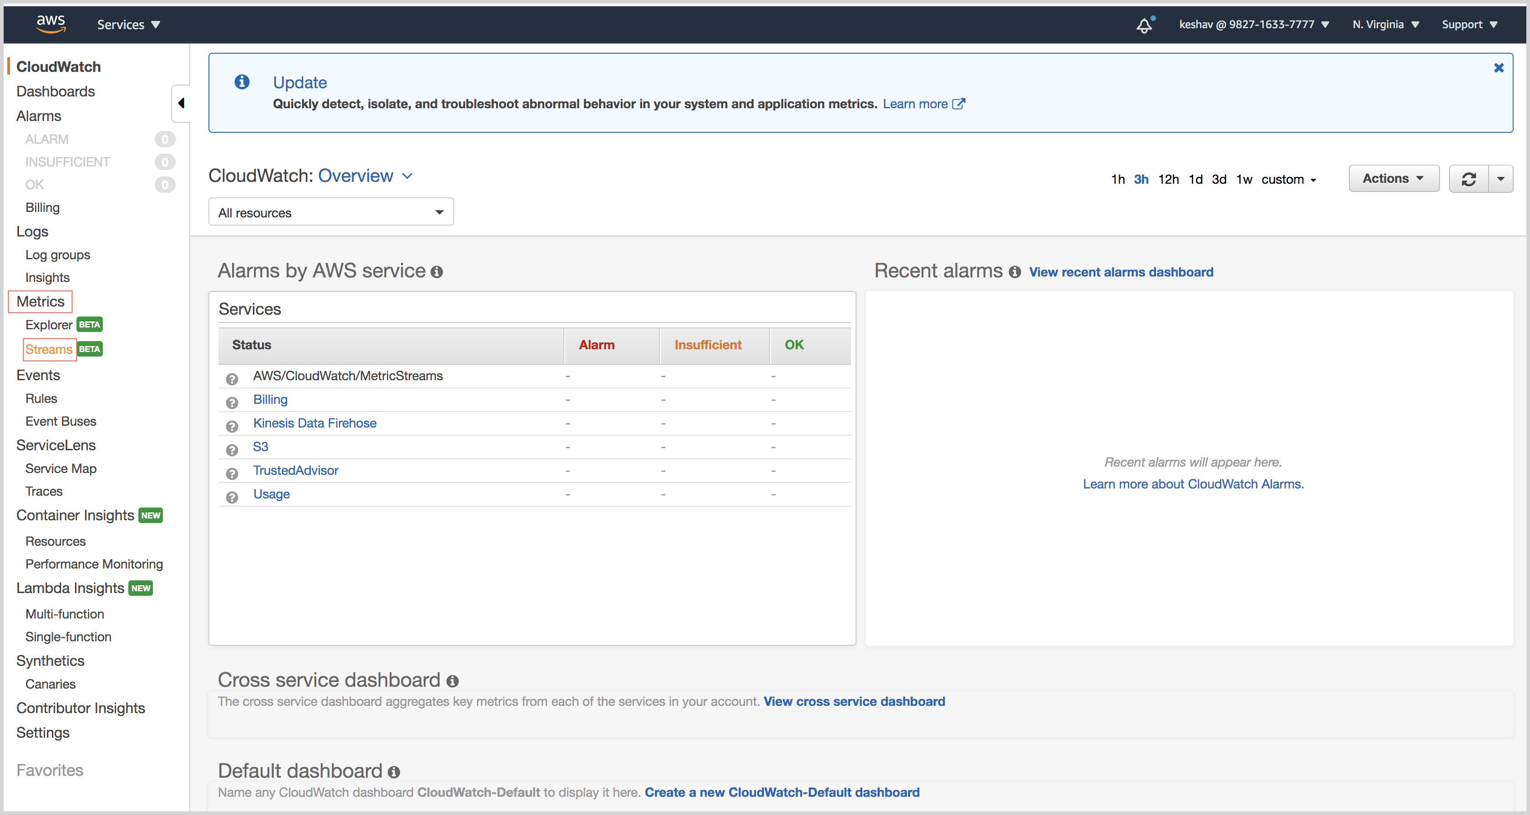
Task: Open the All resources dropdown
Action: click(331, 212)
